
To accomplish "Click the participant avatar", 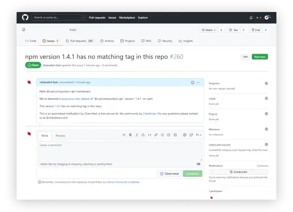I will coord(211,198).
